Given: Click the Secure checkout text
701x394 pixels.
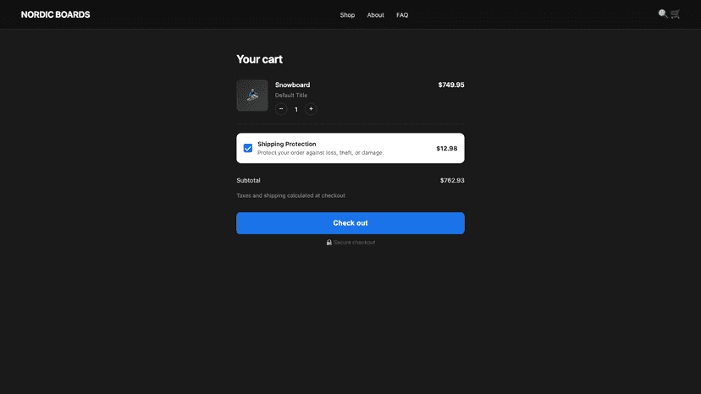Looking at the screenshot, I should pos(354,242).
